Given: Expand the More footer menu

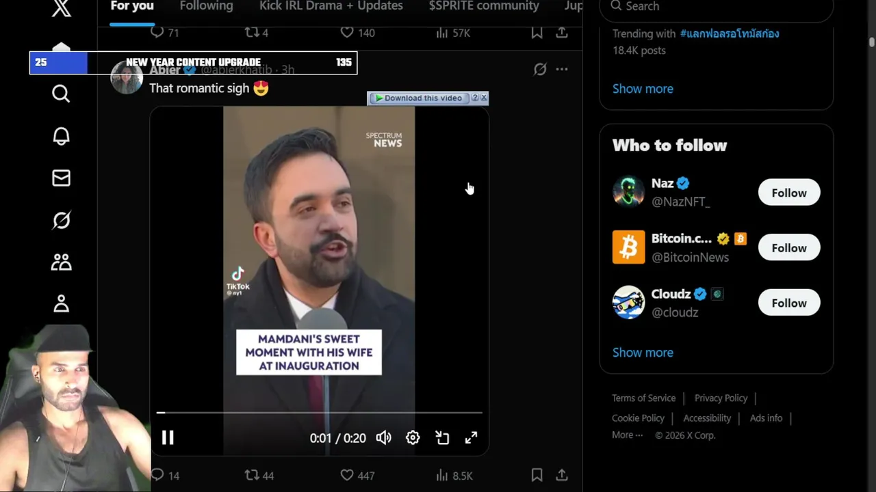Looking at the screenshot, I should click(627, 435).
